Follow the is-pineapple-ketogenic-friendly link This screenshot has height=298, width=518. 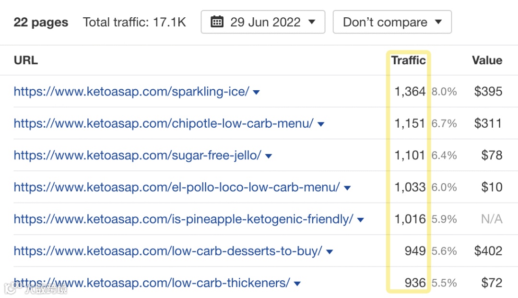coord(182,219)
